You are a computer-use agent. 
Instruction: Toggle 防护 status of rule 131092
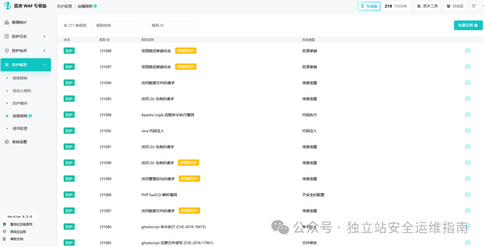[x=69, y=131]
